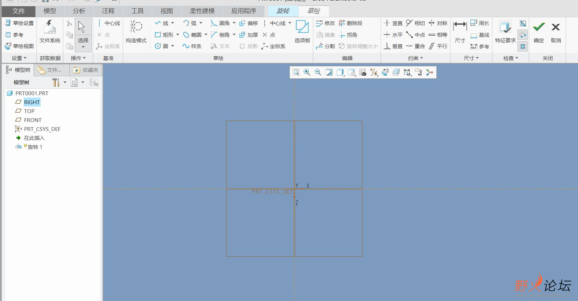This screenshot has height=301, width=578.
Task: Choose the 圆 circle tool
Action: click(161, 46)
